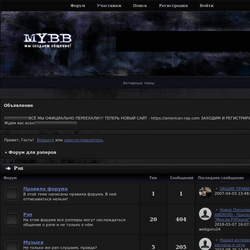
Task: Click the announcement text with american-rap.com
Action: click(x=127, y=120)
